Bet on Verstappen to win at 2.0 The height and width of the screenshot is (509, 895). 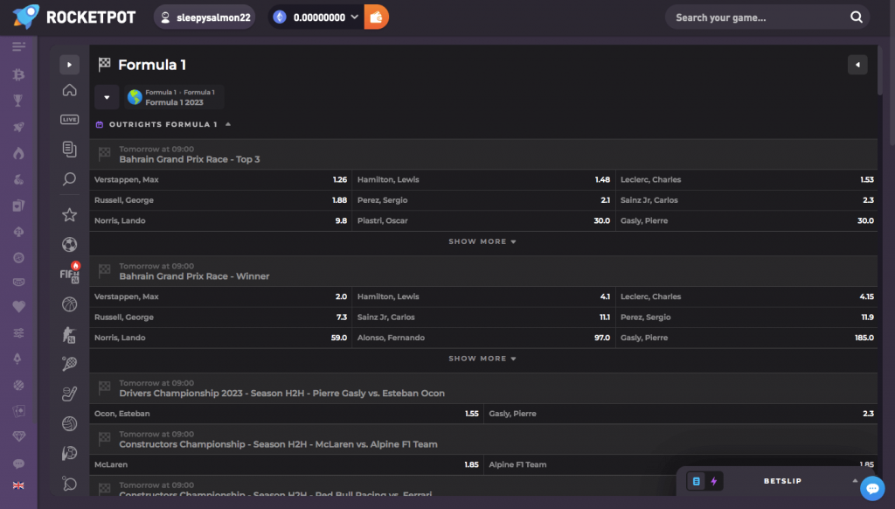(x=220, y=296)
